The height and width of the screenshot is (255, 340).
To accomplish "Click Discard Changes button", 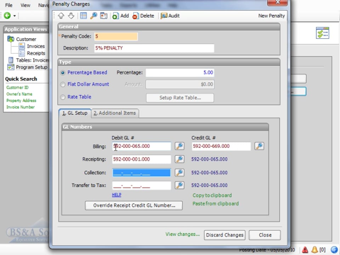I will click(x=225, y=235).
